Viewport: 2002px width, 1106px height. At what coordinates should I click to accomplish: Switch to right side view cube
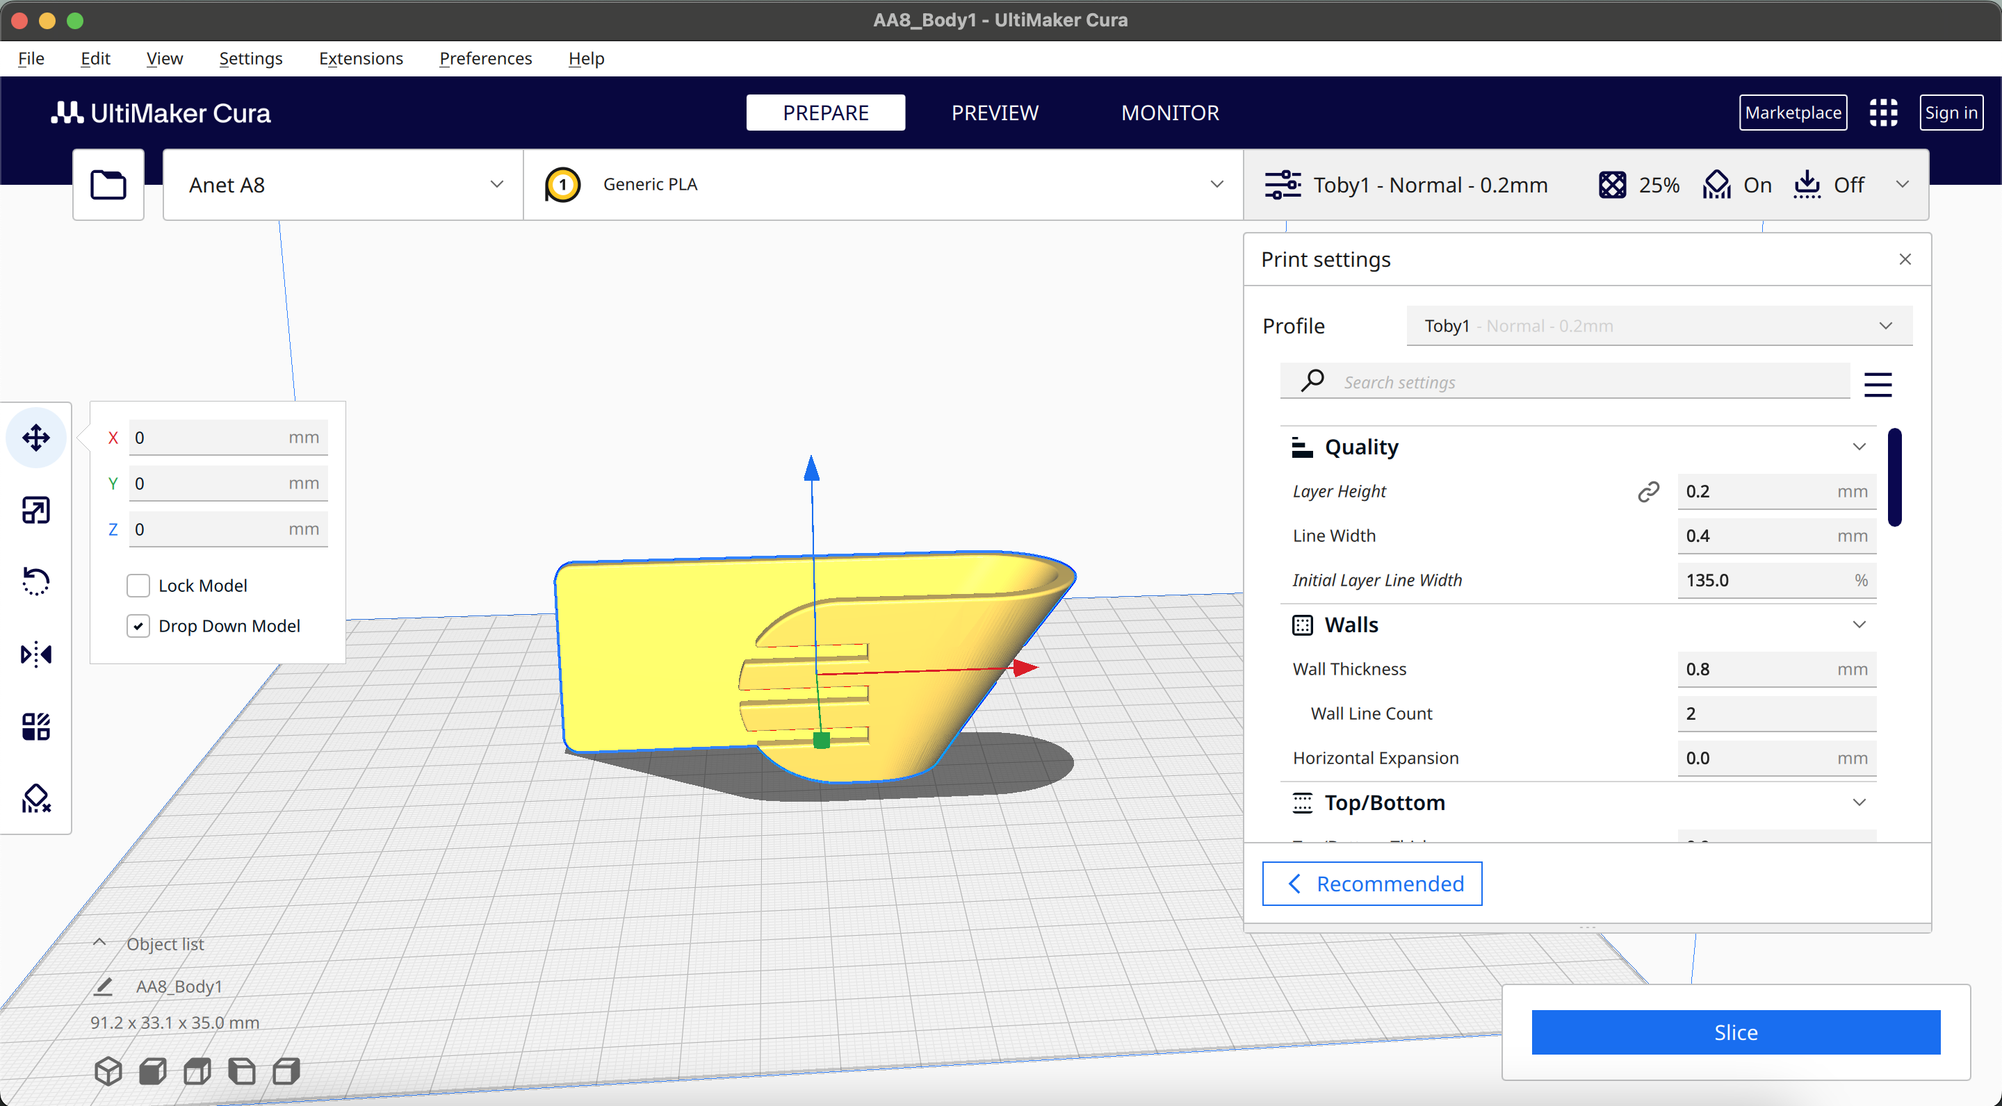click(286, 1071)
